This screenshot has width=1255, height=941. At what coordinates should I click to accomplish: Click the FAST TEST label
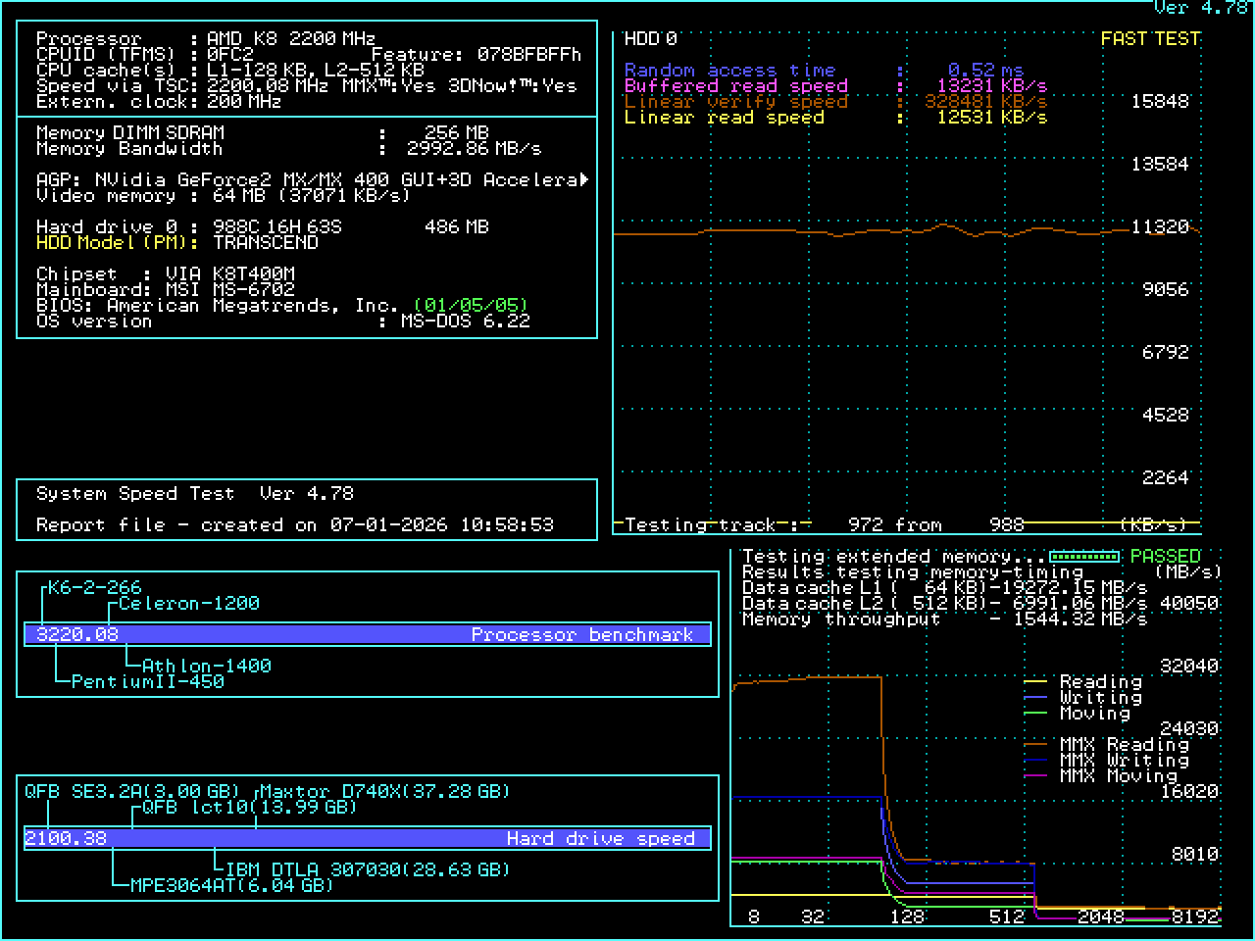[1150, 39]
